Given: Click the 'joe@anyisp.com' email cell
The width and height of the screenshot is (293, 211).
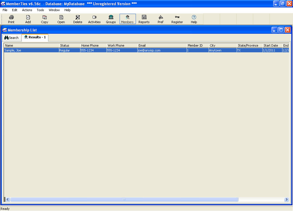Looking at the screenshot, I should 162,50.
